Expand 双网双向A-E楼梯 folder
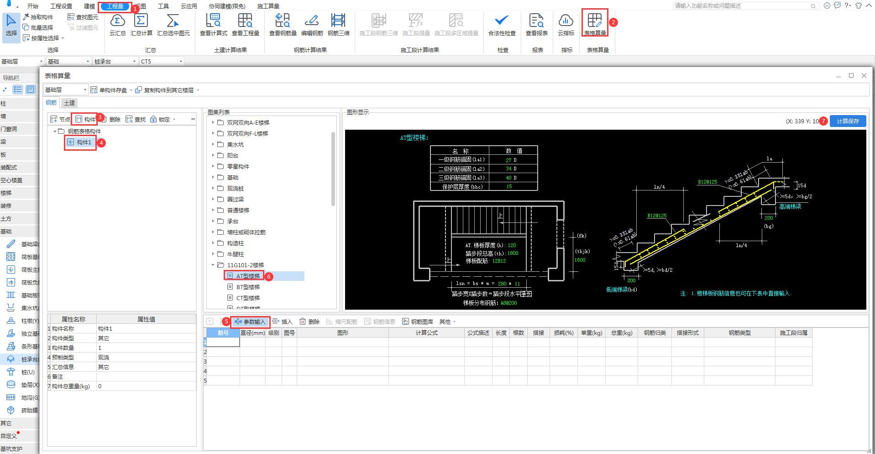 [213, 122]
